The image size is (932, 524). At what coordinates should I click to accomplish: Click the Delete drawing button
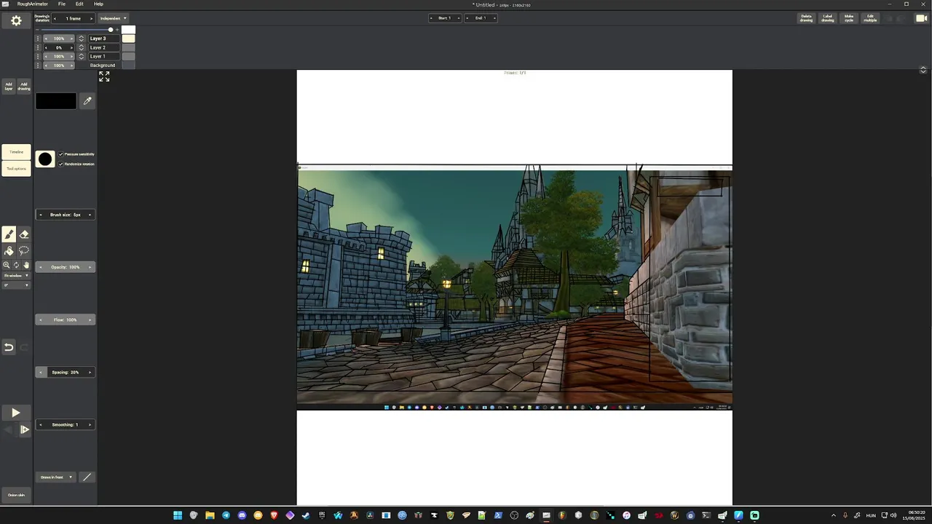tap(806, 18)
